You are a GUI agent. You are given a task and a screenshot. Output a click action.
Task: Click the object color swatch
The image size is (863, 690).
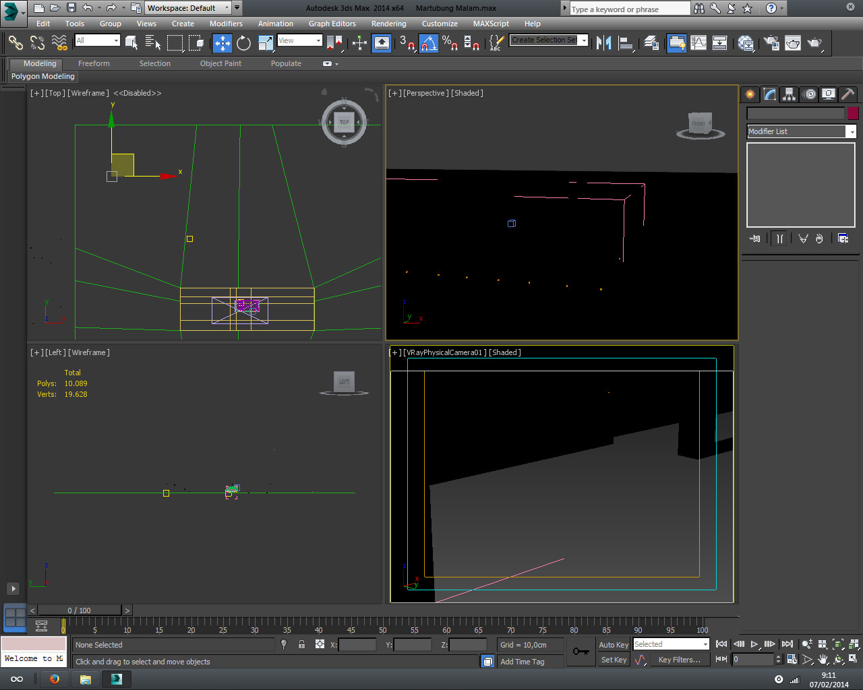[x=853, y=113]
